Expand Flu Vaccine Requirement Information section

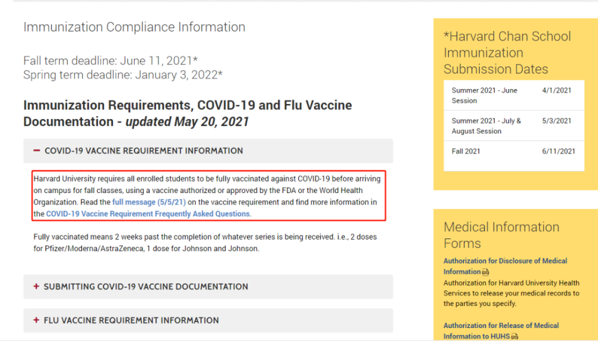[131, 320]
